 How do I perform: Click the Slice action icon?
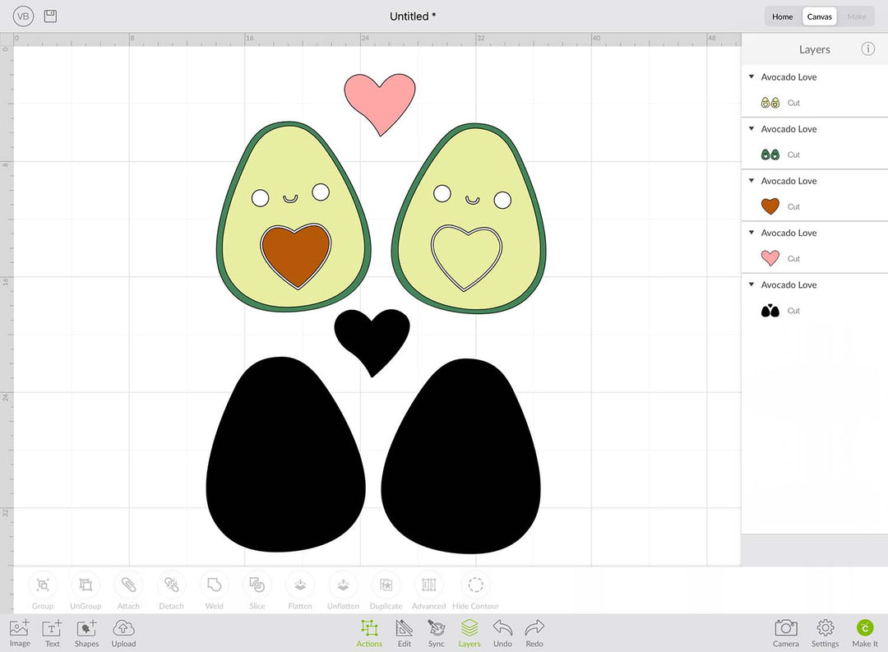(257, 585)
